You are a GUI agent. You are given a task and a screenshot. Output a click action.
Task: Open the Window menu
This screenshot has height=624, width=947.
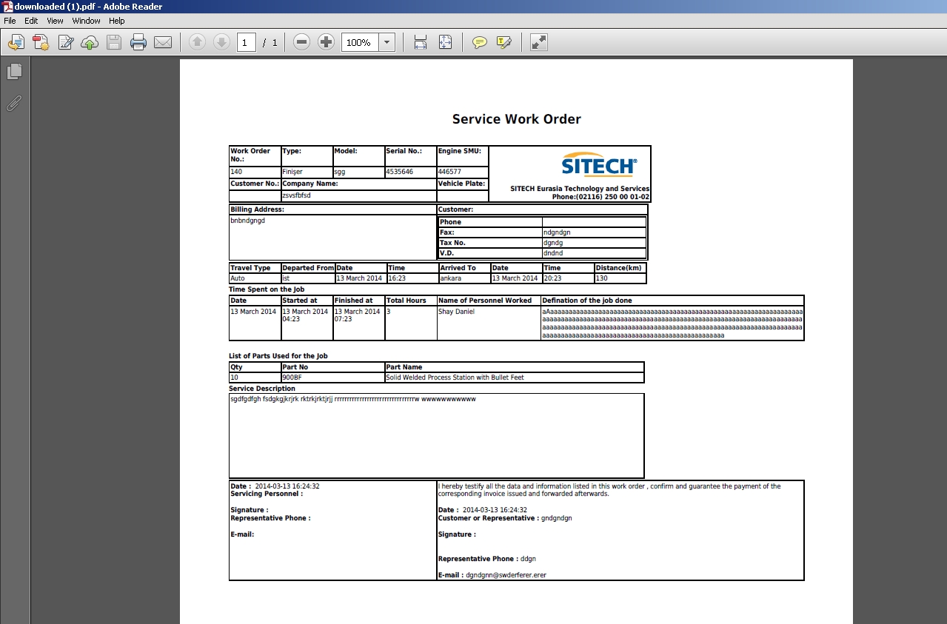click(86, 21)
